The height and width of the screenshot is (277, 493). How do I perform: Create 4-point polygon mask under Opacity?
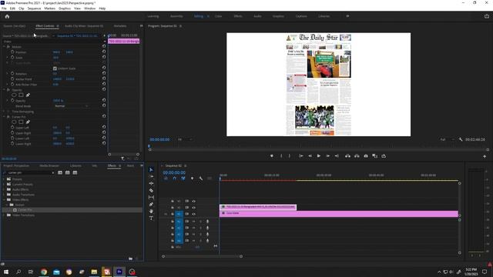pyautogui.click(x=21, y=95)
